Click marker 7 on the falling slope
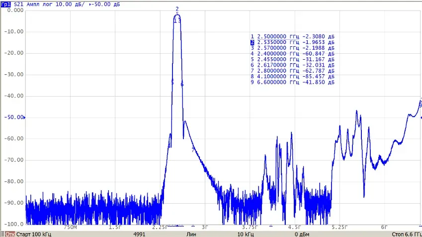 pos(193,150)
